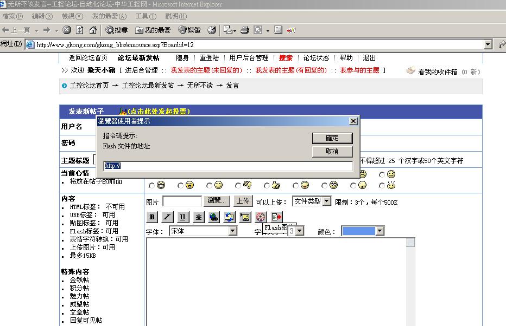
Task: Click the gray square icon beside Print
Action: click(258, 30)
